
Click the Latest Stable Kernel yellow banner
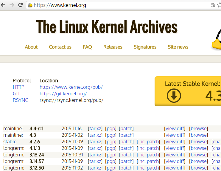coord(188,91)
